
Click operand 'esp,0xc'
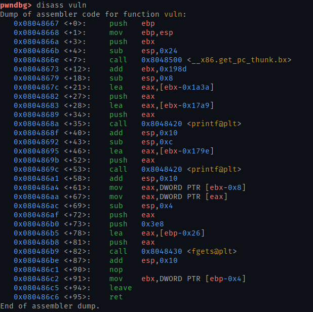(x=157, y=142)
